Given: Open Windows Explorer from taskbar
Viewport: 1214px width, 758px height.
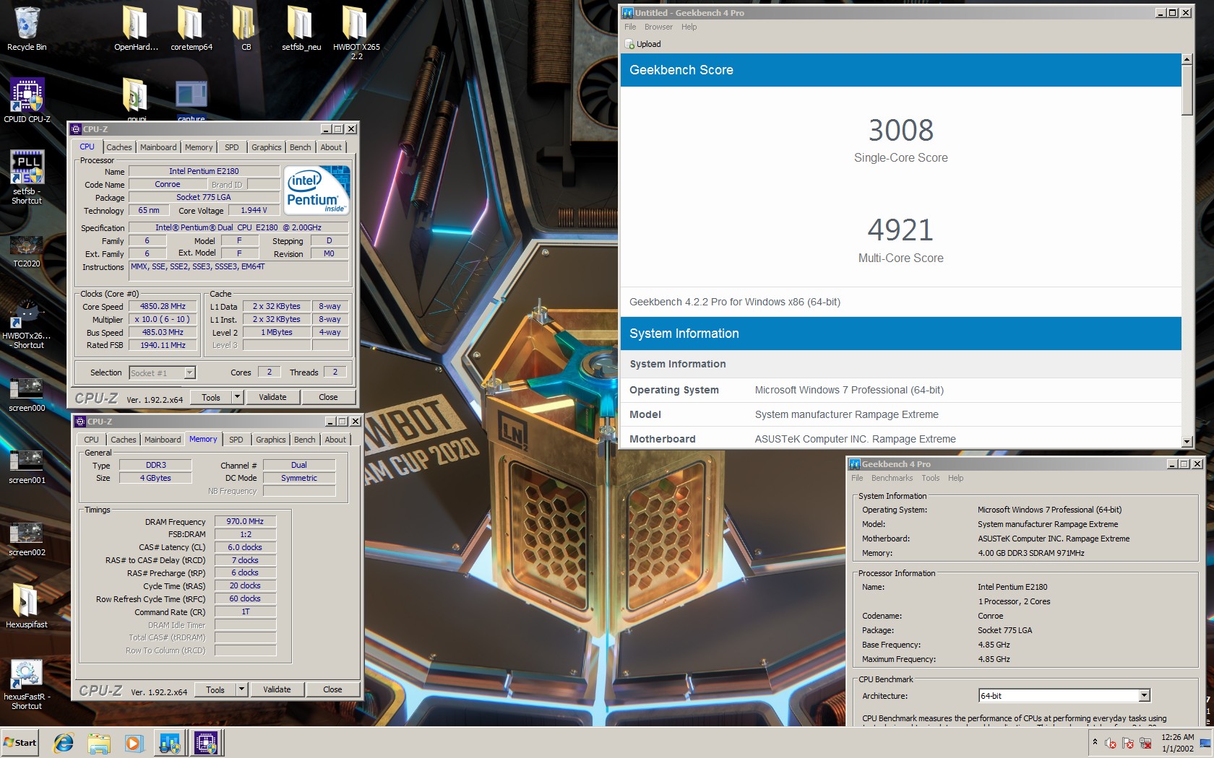Looking at the screenshot, I should [x=99, y=743].
